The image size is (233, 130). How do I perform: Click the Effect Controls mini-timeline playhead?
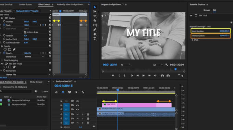(60, 11)
